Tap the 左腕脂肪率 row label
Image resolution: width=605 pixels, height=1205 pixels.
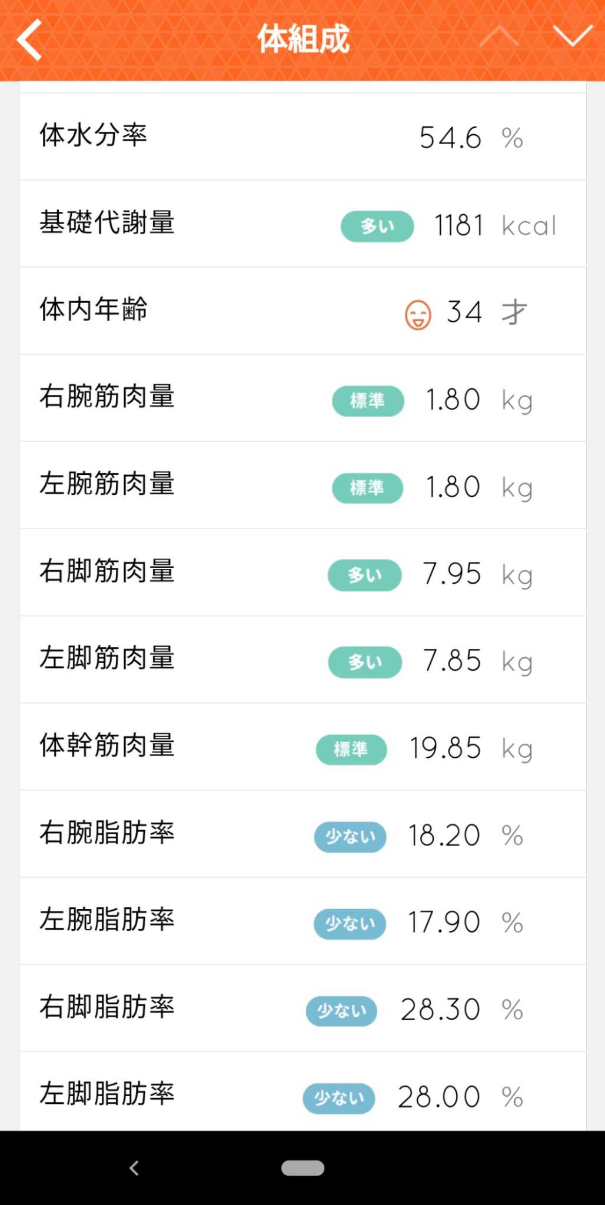[x=107, y=920]
